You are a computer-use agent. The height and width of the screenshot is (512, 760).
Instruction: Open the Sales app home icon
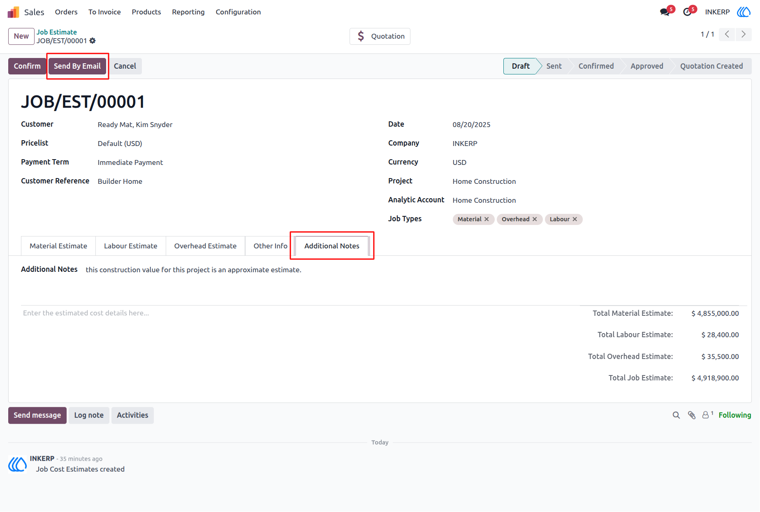coord(14,12)
